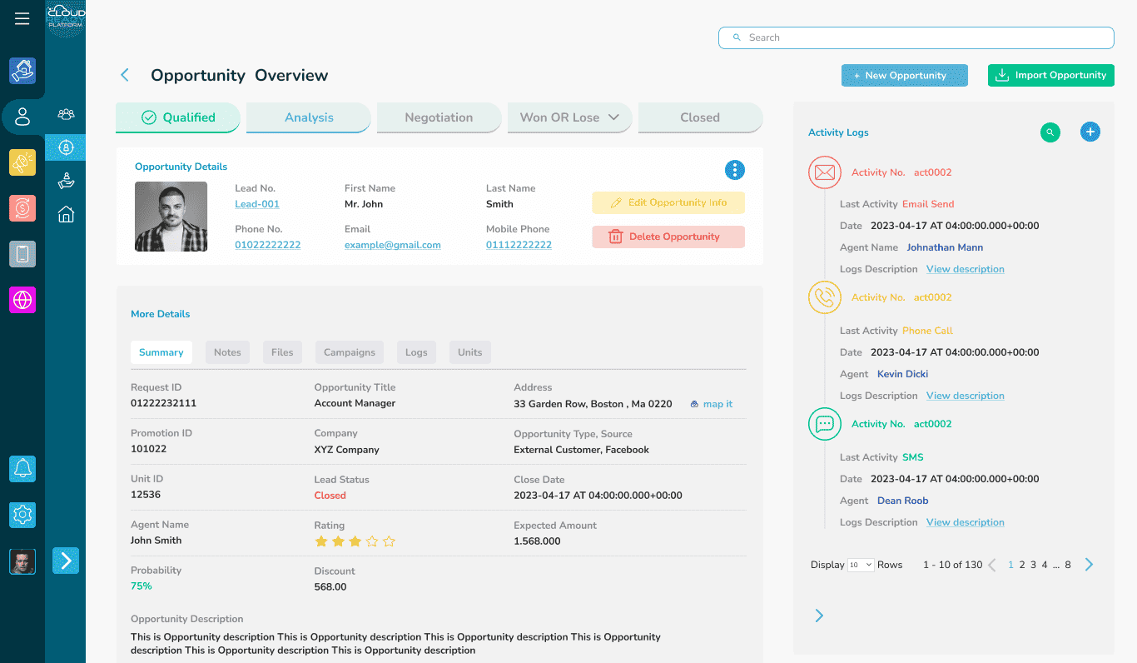
Task: Click the back arrow beside Opportunity Overview
Action: [x=125, y=75]
